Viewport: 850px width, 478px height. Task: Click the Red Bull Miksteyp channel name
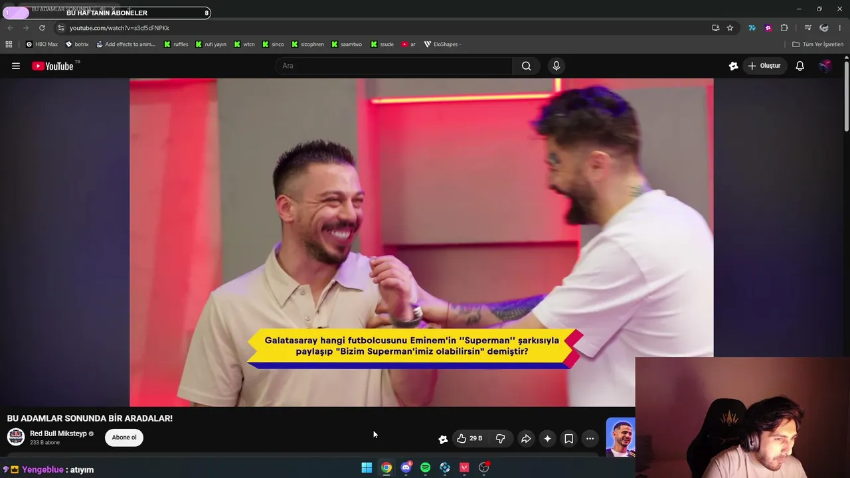point(58,434)
